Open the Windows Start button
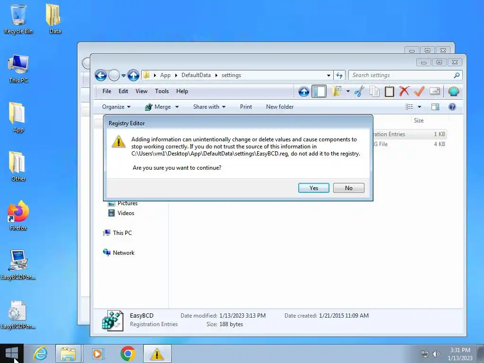Viewport: 484px width, 363px height. coord(12,354)
